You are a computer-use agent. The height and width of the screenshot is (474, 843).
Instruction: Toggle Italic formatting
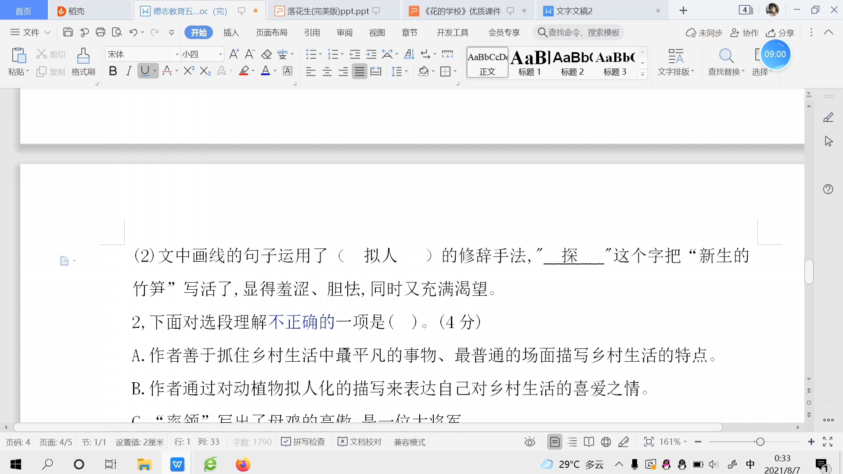point(129,71)
